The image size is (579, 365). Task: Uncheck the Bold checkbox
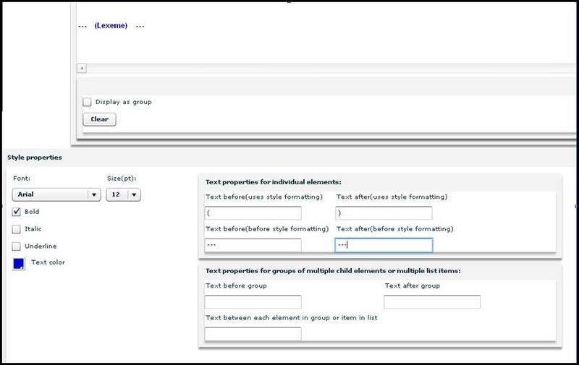pos(17,212)
